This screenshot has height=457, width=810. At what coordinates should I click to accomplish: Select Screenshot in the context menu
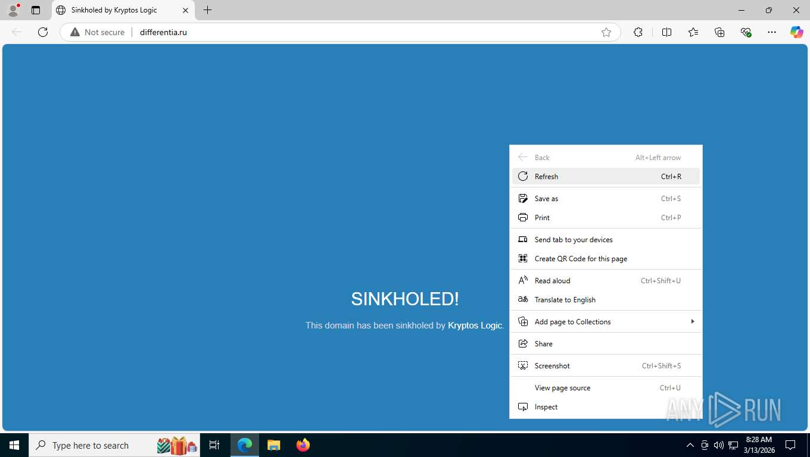(606, 365)
